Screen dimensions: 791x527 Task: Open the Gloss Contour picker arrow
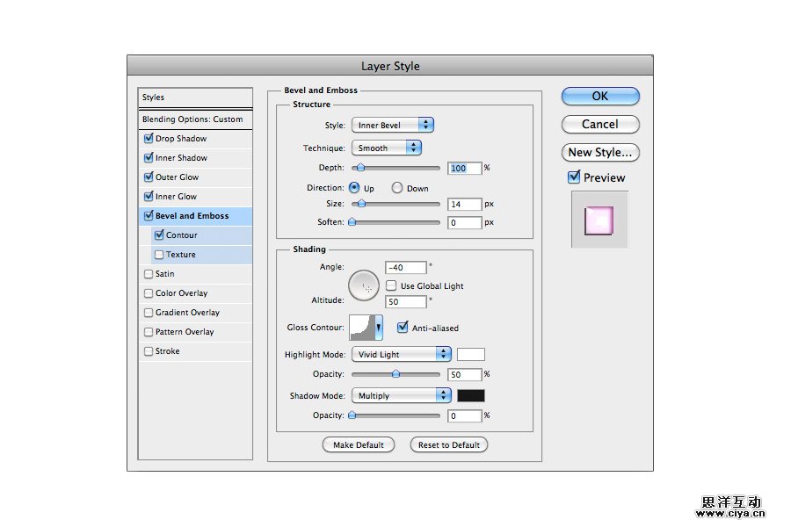click(379, 328)
